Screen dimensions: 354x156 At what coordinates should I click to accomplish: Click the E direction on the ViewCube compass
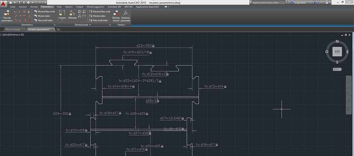click(347, 52)
